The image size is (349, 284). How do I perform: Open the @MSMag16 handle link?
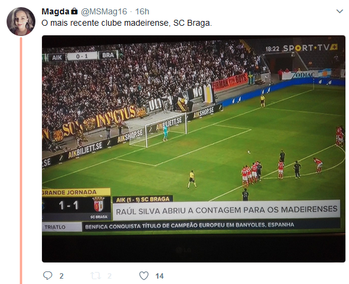pos(104,11)
